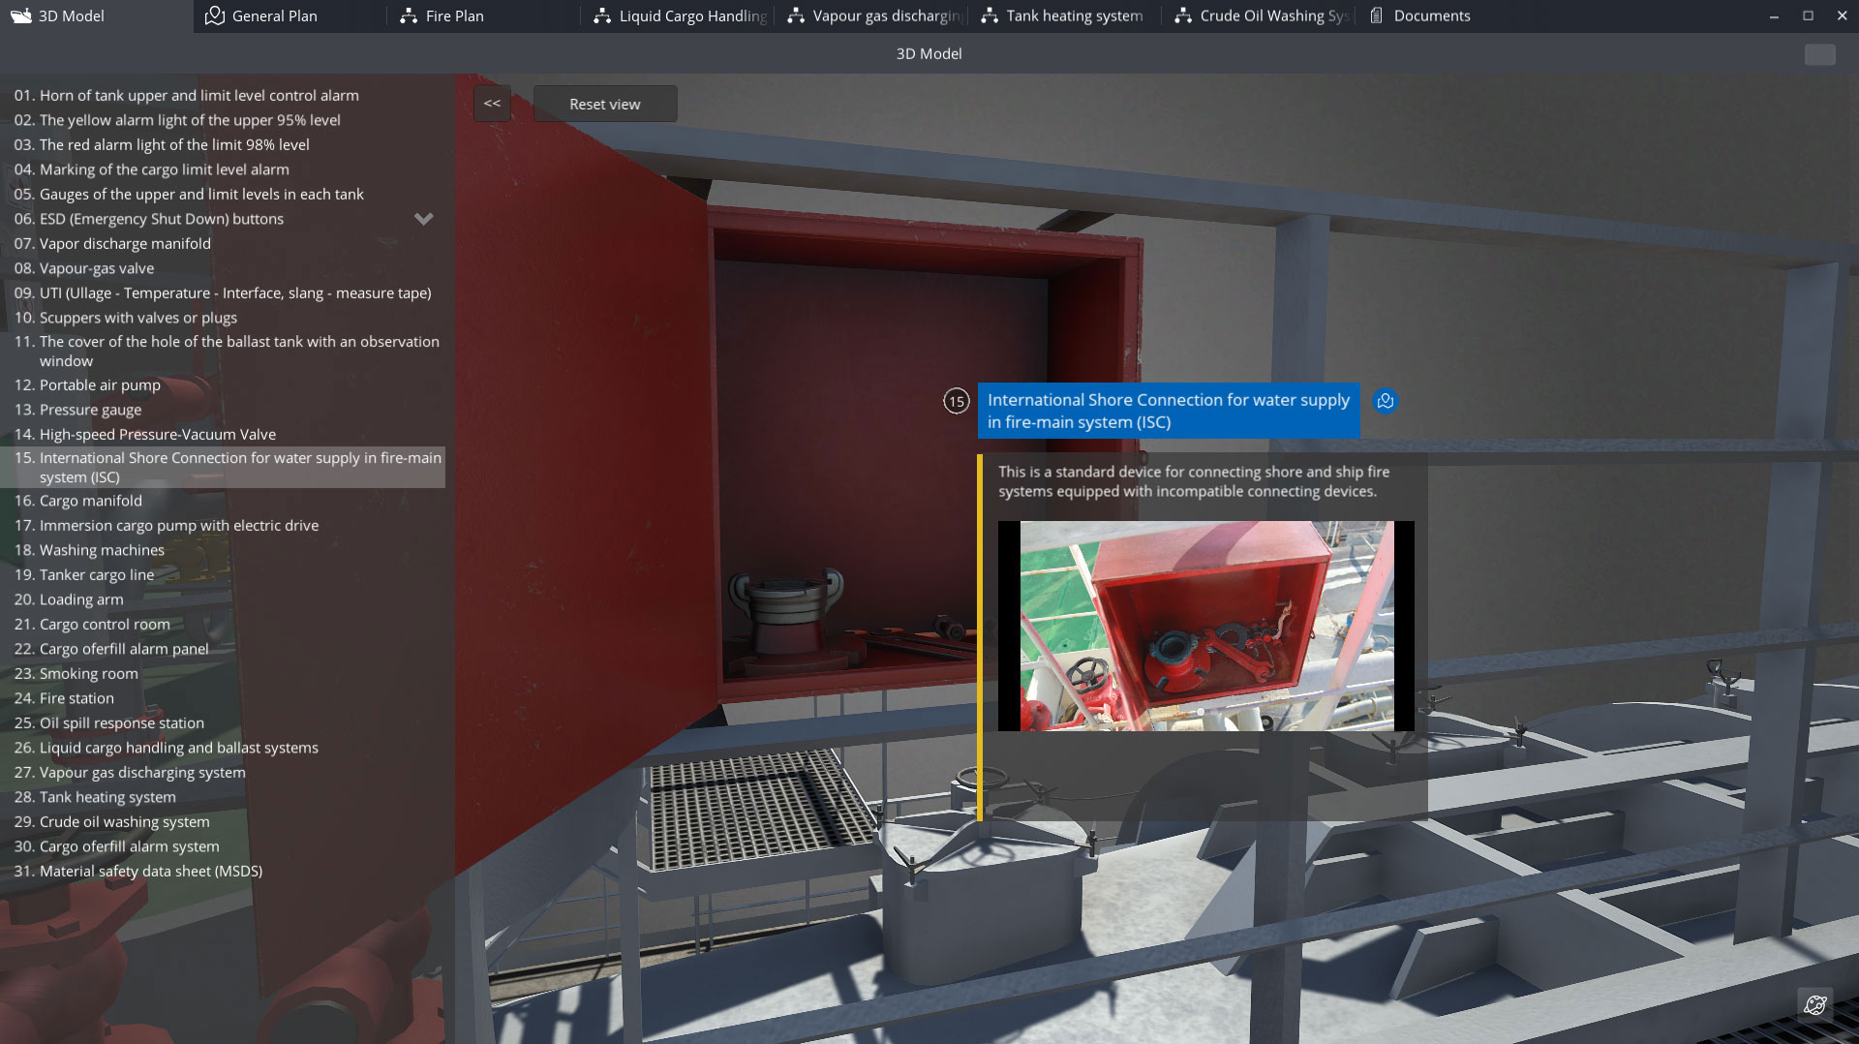This screenshot has width=1859, height=1044.
Task: Open the Liquid Cargo Handling tab
Action: tap(691, 15)
